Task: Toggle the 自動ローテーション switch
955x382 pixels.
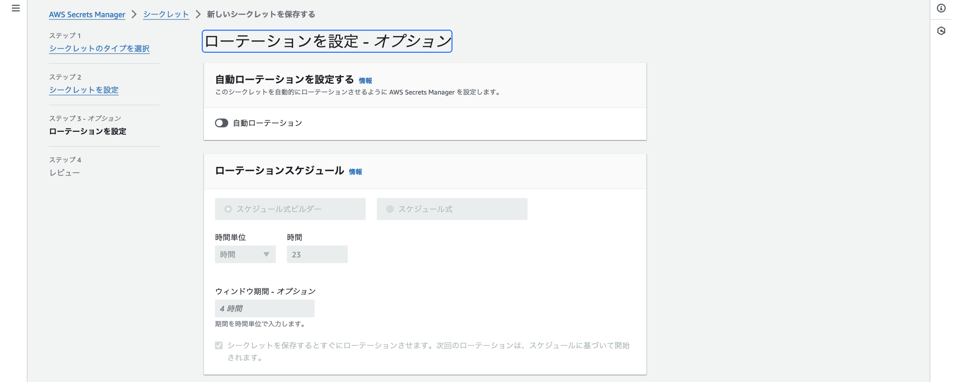Action: click(x=221, y=123)
